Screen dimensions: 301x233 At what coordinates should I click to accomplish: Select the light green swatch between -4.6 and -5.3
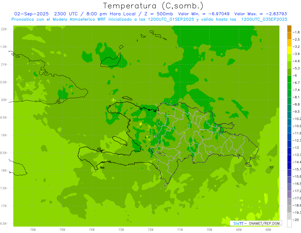click(289, 65)
